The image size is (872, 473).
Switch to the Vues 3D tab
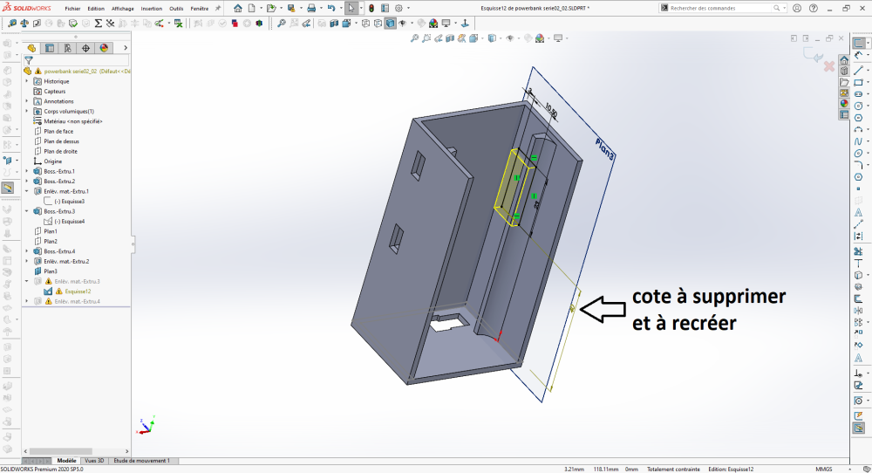pos(94,460)
